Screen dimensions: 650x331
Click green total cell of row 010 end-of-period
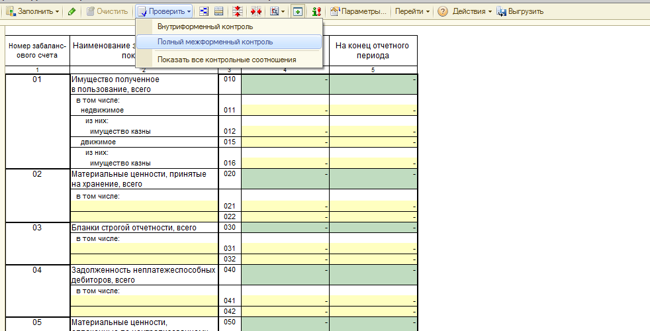(x=373, y=84)
